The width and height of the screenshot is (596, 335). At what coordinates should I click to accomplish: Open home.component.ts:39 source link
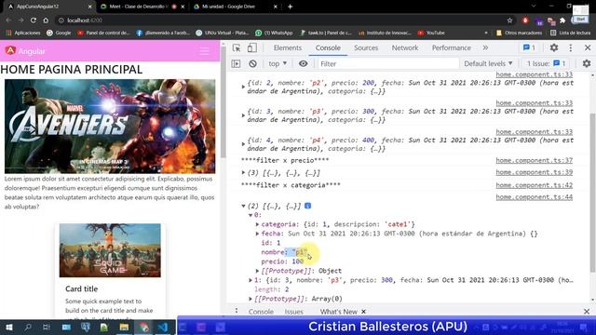pyautogui.click(x=534, y=172)
